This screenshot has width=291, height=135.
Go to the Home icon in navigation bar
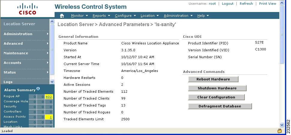[x=62, y=16]
